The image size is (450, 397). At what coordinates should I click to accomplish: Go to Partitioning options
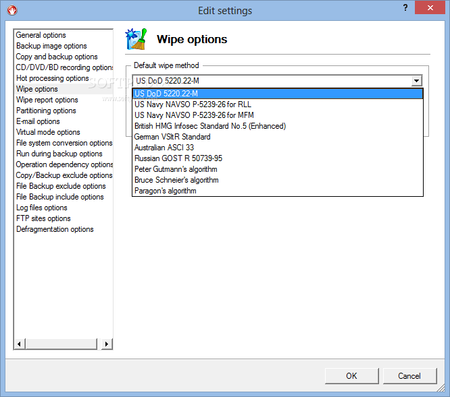pyautogui.click(x=64, y=111)
